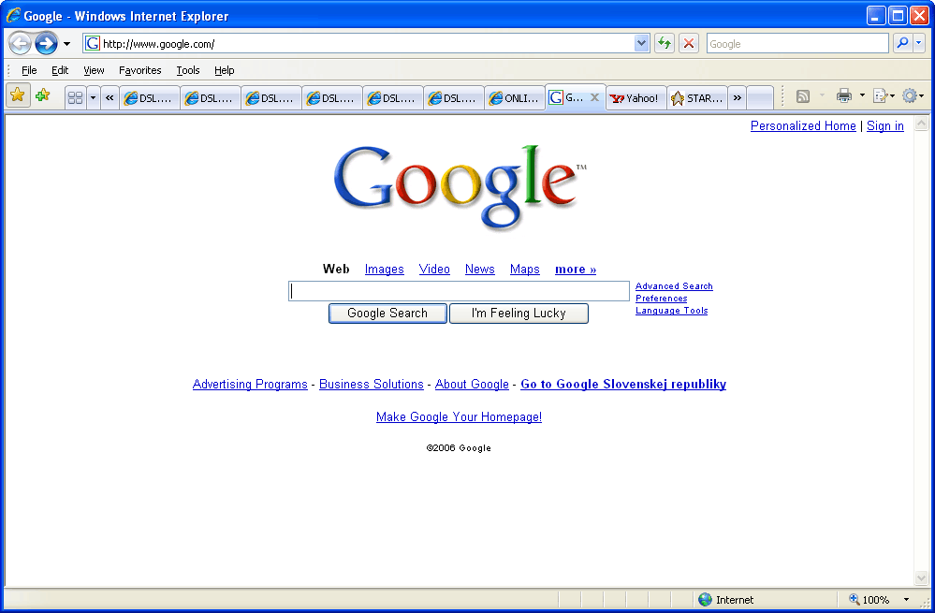Click the toolbar Google search box
The height and width of the screenshot is (613, 935).
pyautogui.click(x=797, y=44)
